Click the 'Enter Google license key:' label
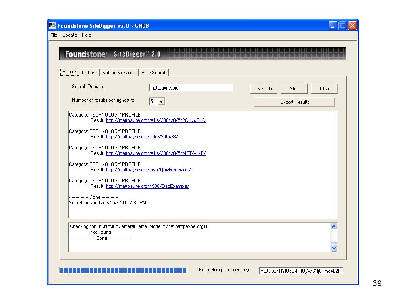 224,270
